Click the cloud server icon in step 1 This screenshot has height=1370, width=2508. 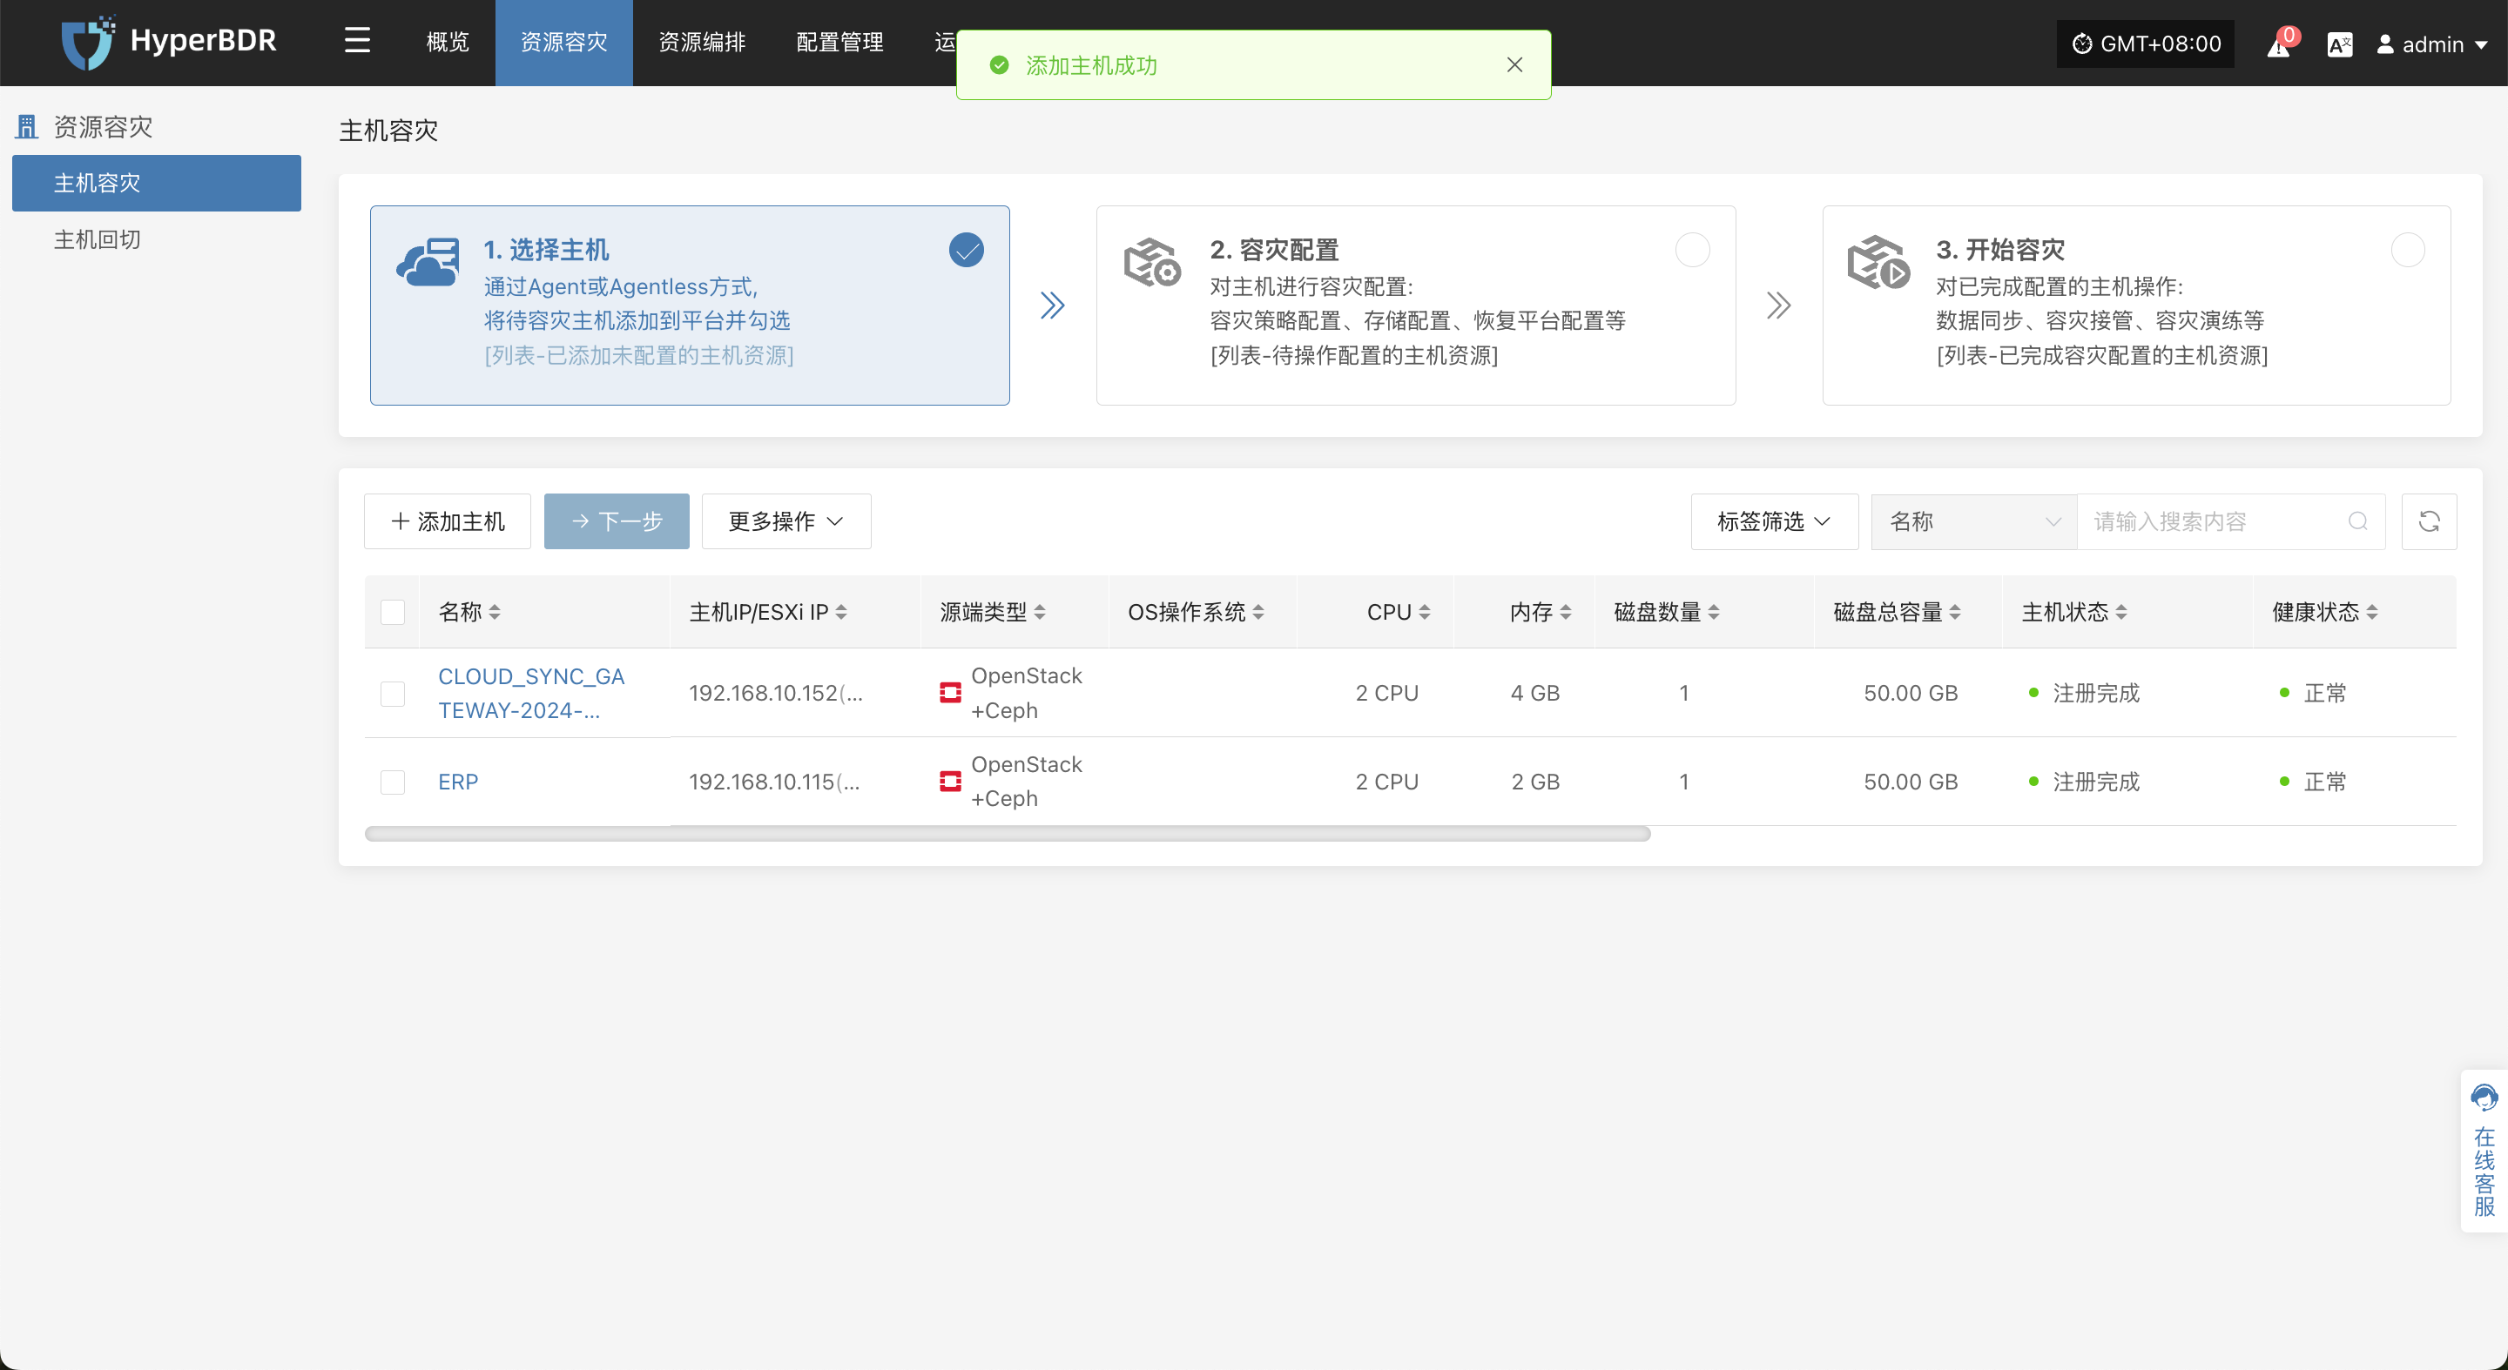428,262
